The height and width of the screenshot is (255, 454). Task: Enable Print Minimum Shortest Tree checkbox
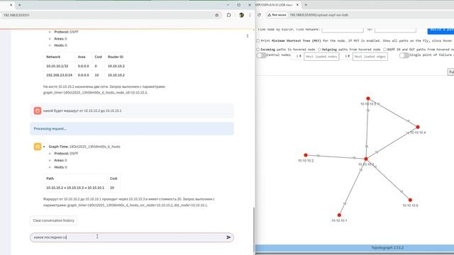coord(258,41)
